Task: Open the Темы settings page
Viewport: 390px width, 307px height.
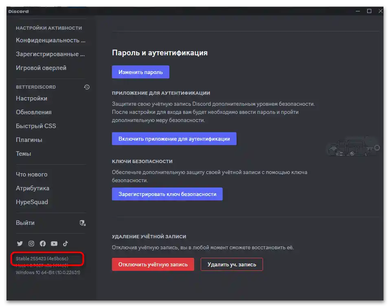Action: tap(24, 153)
